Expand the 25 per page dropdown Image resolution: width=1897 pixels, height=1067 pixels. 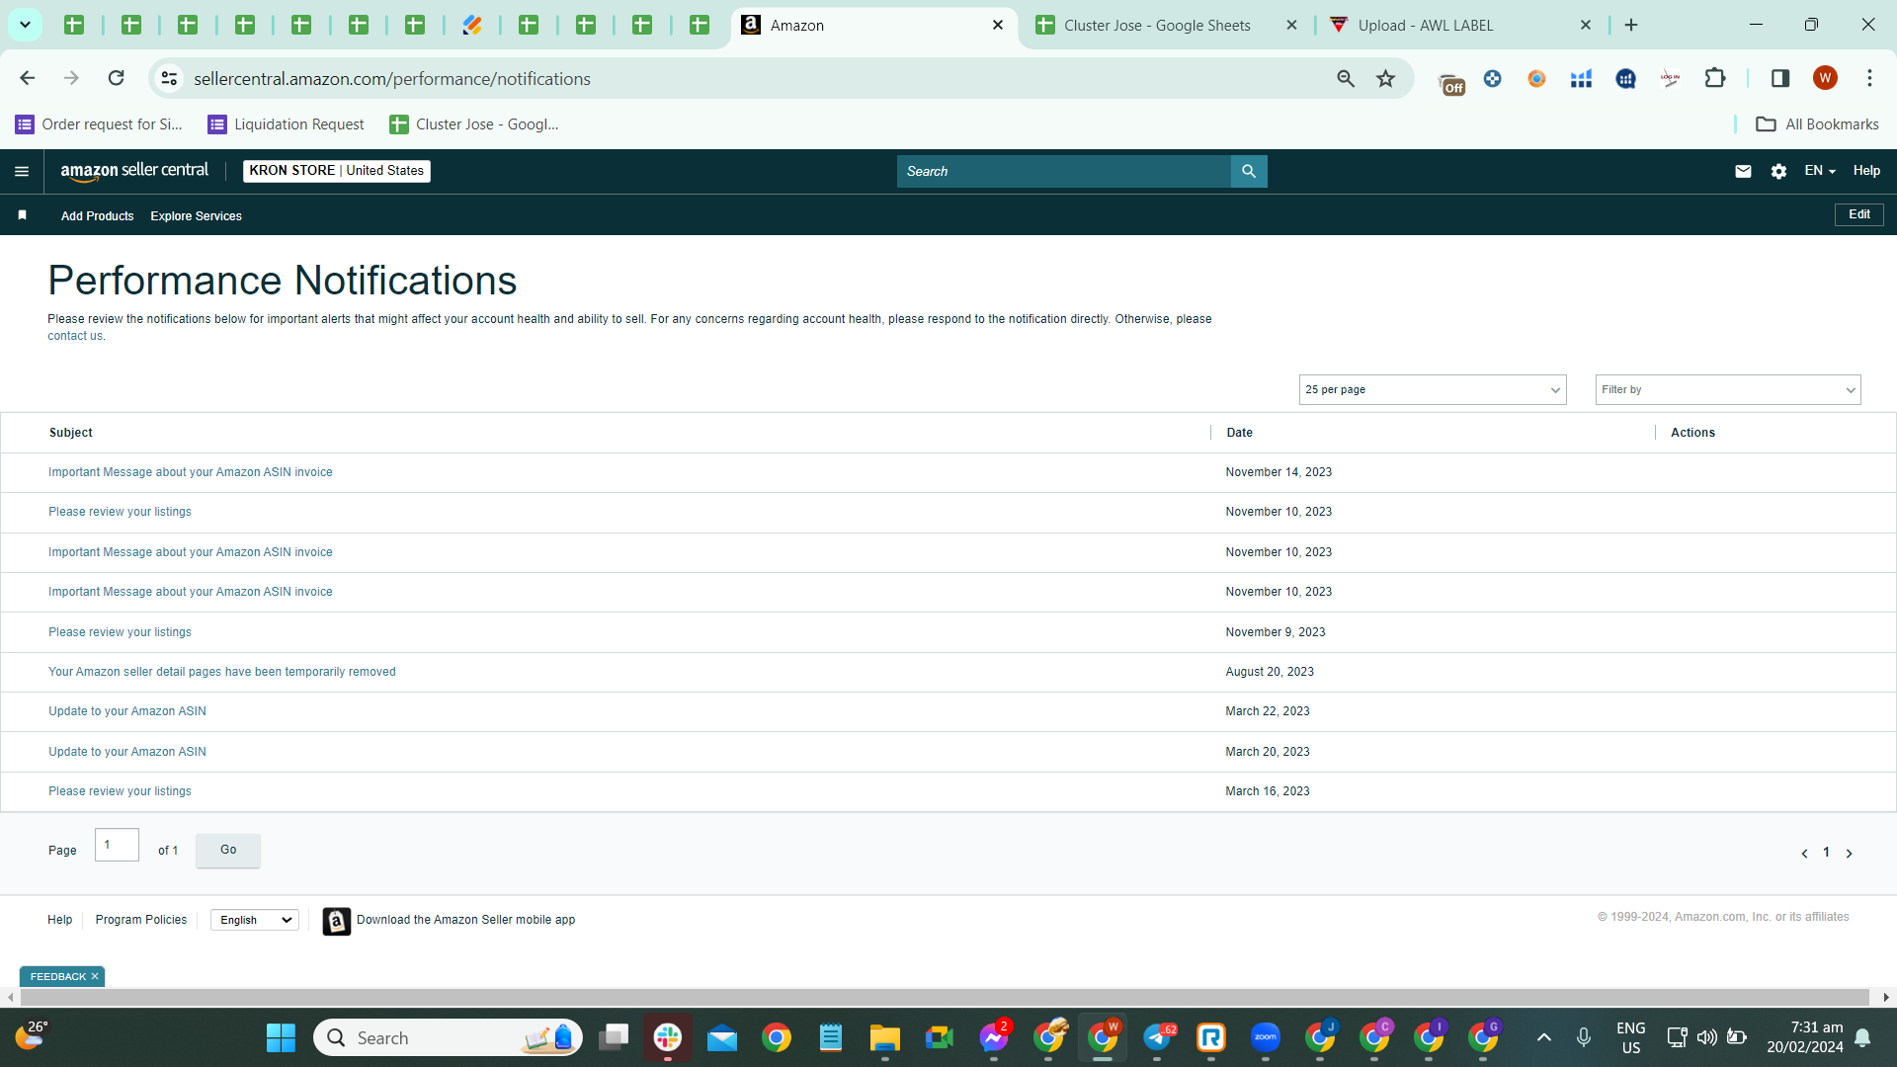click(x=1433, y=390)
